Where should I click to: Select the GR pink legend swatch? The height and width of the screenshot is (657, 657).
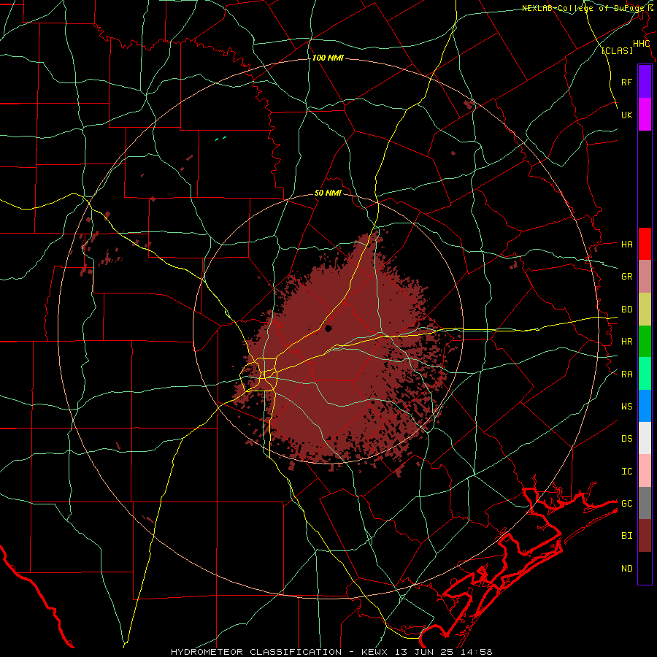645,277
